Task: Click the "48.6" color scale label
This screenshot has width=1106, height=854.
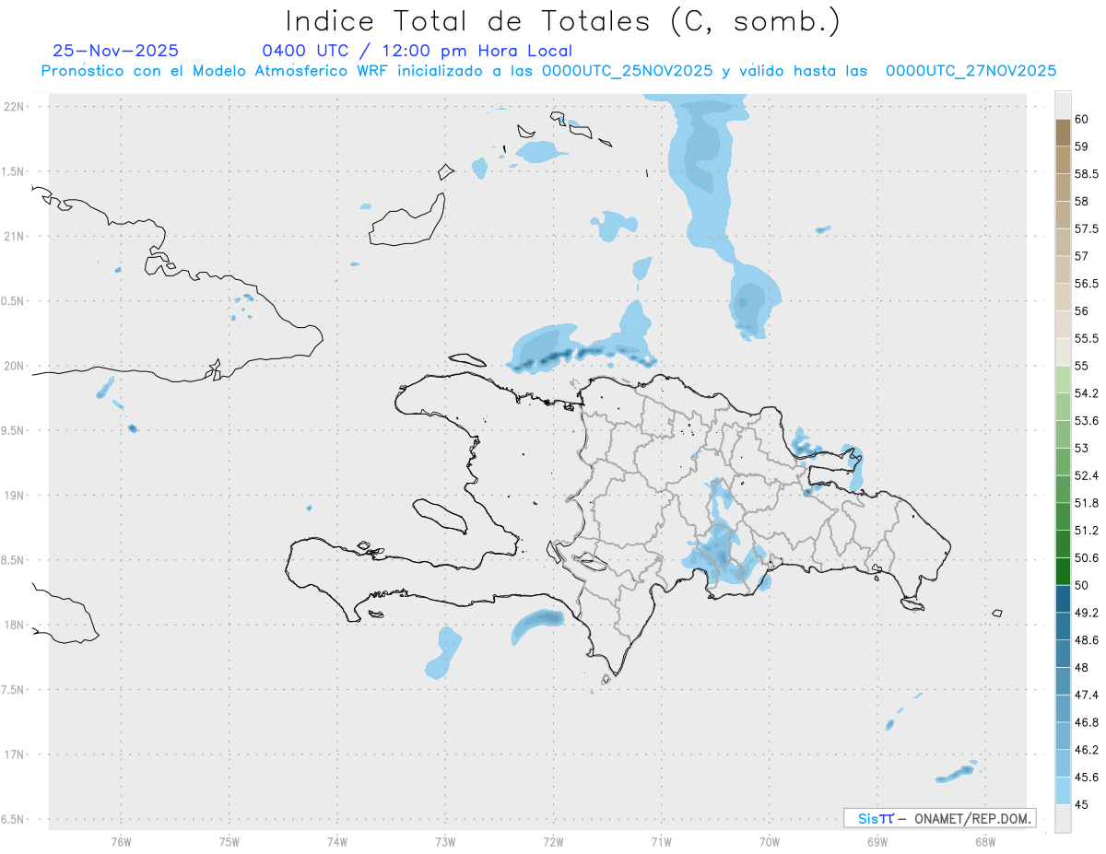Action: (1087, 639)
